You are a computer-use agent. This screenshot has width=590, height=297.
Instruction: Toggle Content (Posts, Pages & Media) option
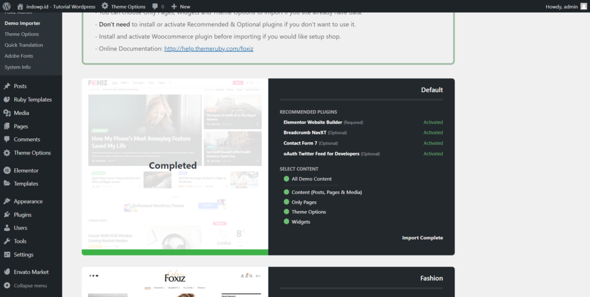pos(286,192)
